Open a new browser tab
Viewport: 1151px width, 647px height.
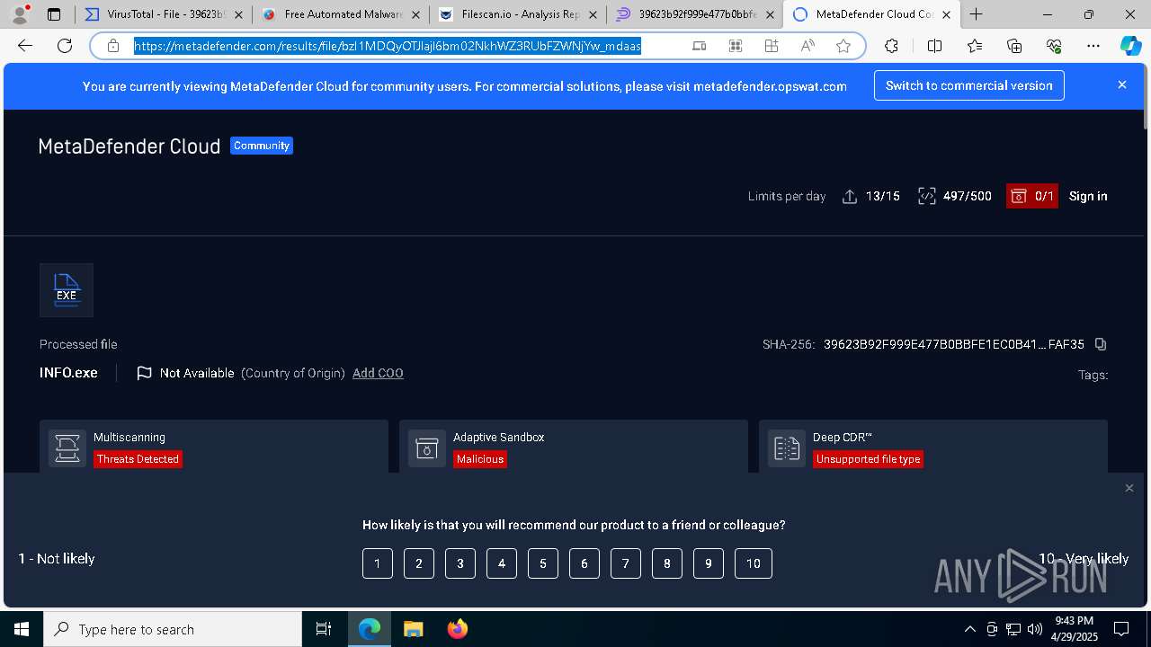pos(977,14)
